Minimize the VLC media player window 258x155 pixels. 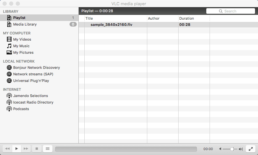coord(11,4)
